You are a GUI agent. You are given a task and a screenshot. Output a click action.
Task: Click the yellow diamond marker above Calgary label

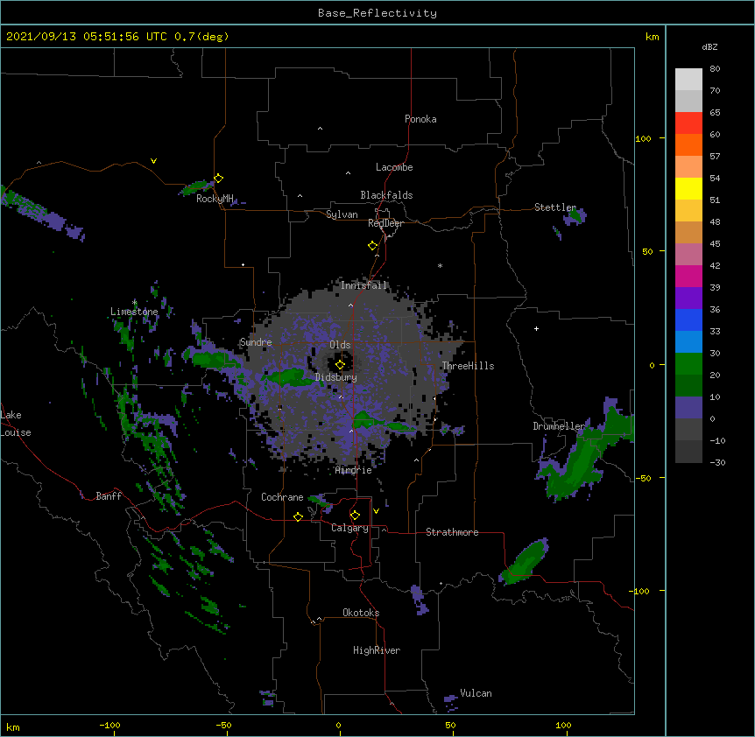(355, 516)
